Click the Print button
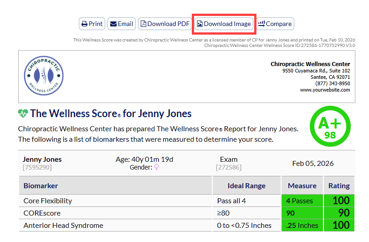 point(92,24)
